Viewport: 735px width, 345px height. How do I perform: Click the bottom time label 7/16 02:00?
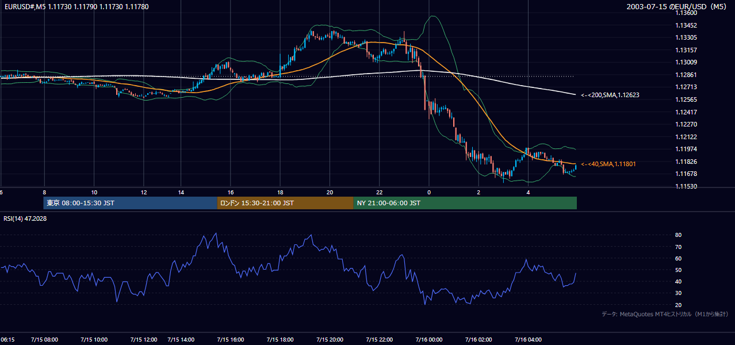[478, 340]
